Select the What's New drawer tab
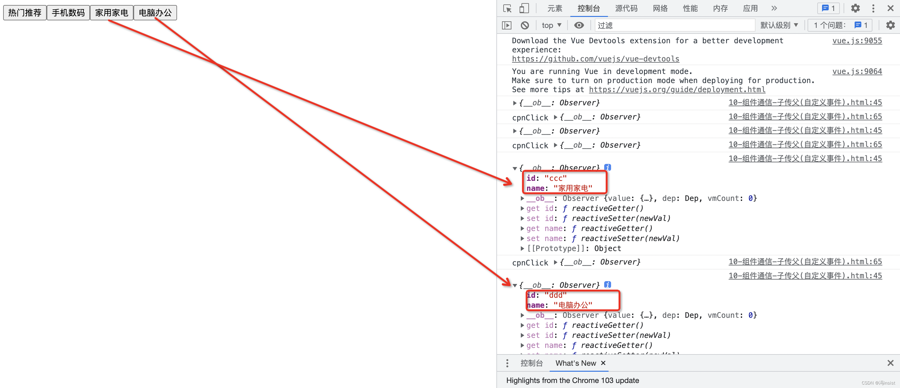The height and width of the screenshot is (388, 900). [576, 363]
